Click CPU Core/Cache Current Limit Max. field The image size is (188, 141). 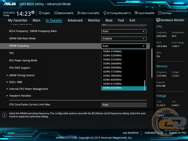point(124,105)
